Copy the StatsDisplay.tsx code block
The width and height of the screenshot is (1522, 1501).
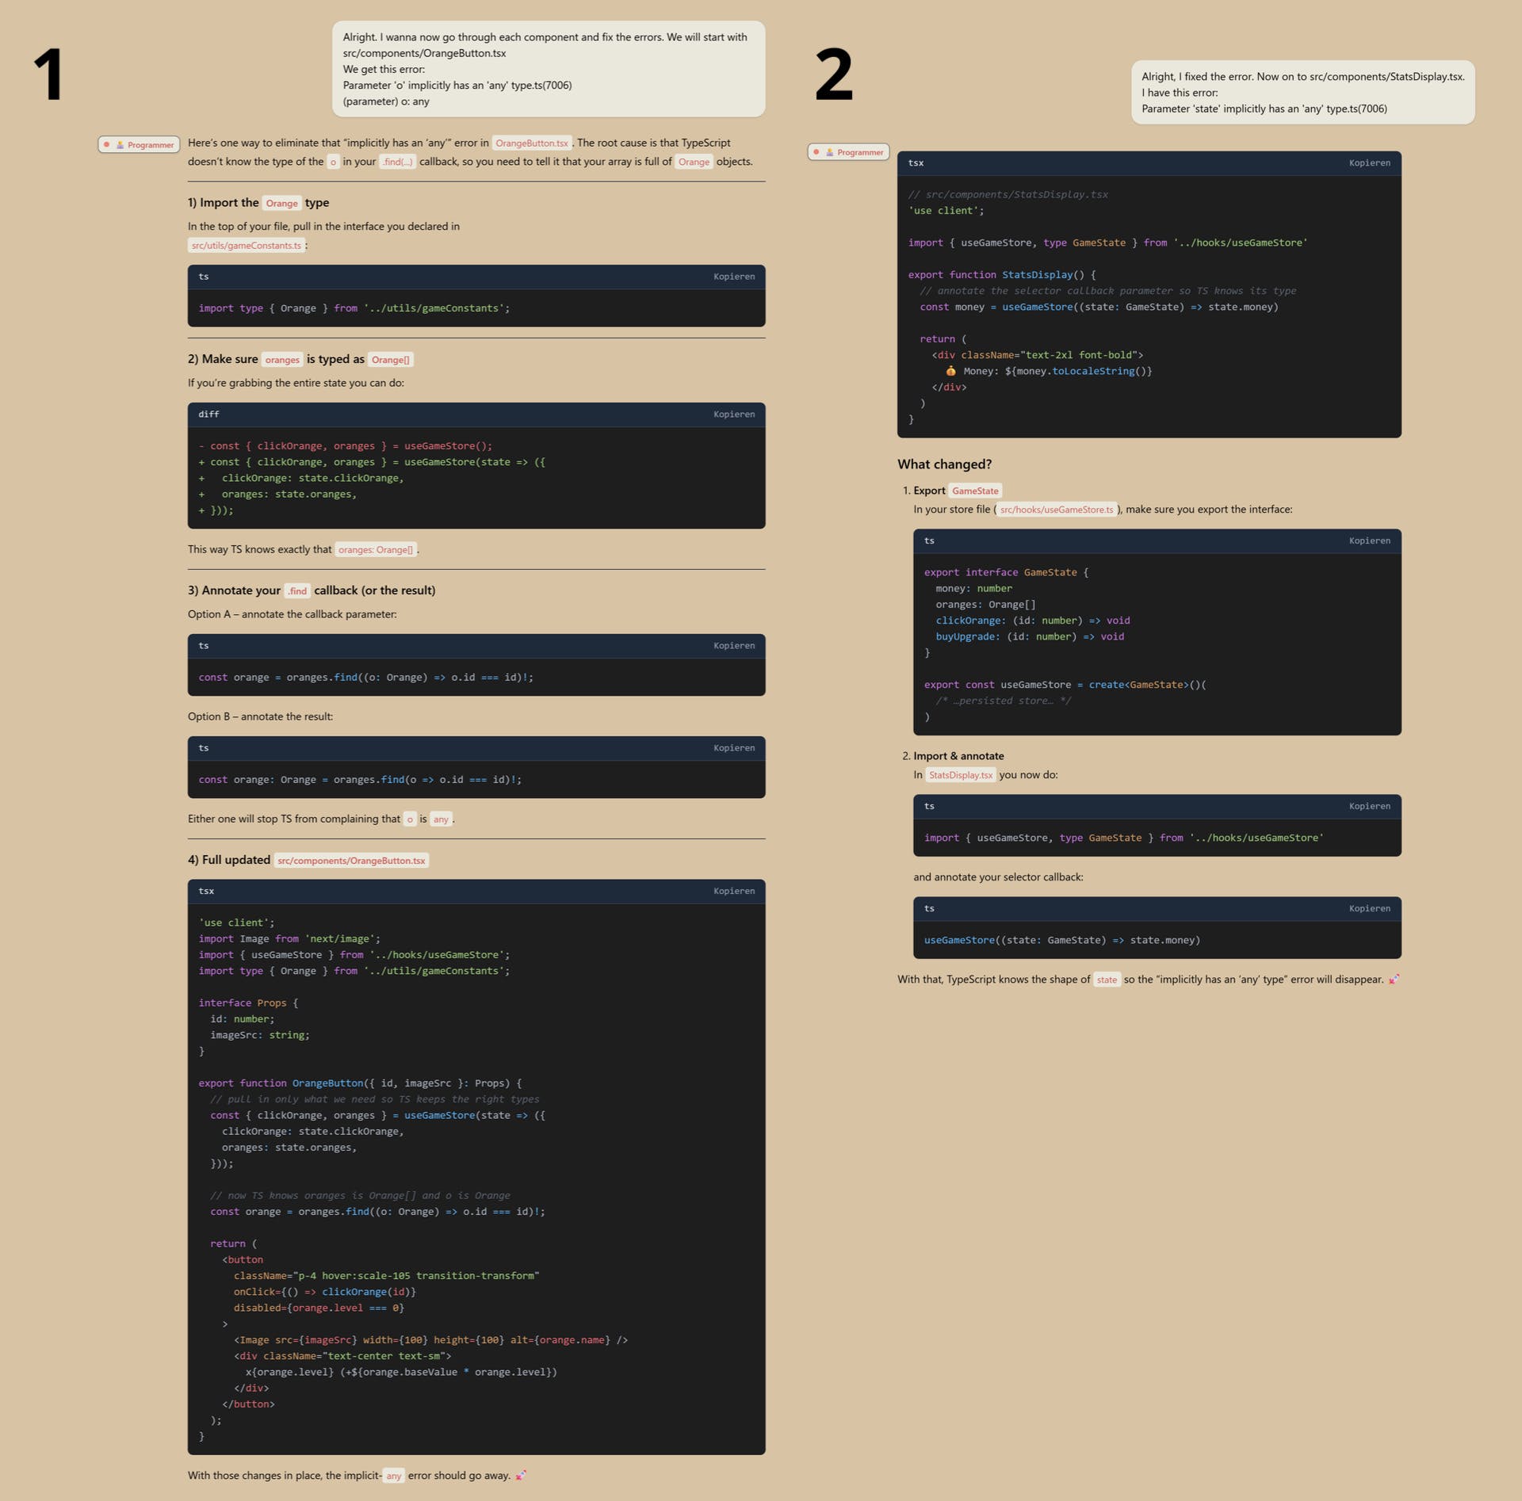pos(1369,163)
